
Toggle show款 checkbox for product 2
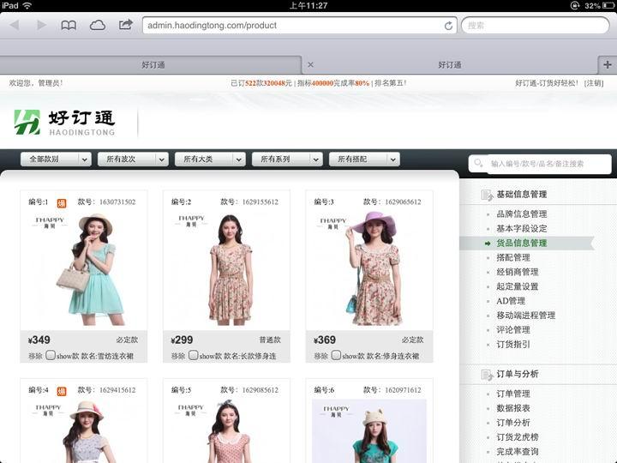[193, 355]
